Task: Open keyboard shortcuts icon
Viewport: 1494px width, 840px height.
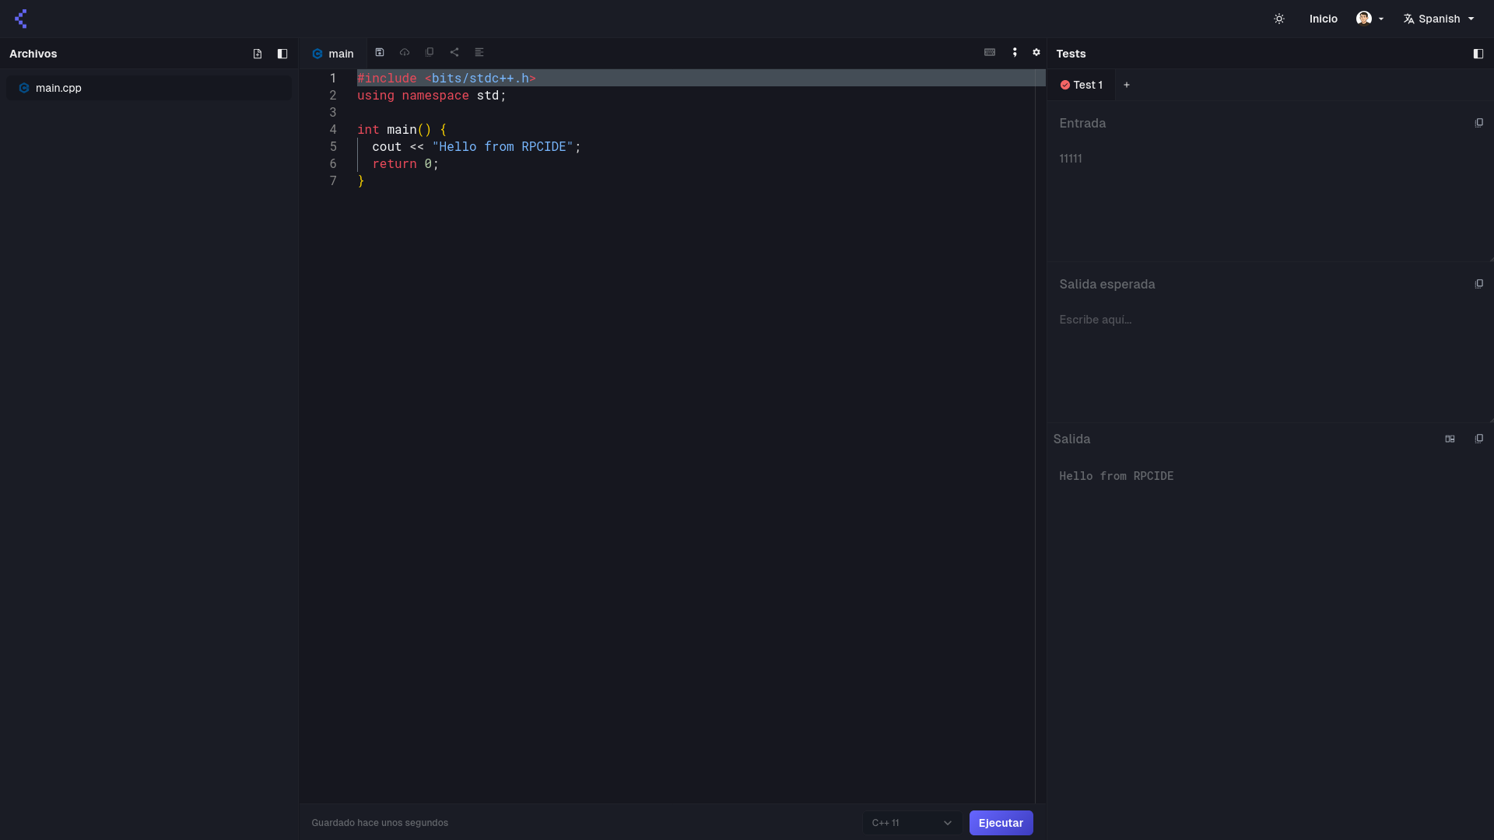Action: pyautogui.click(x=990, y=53)
